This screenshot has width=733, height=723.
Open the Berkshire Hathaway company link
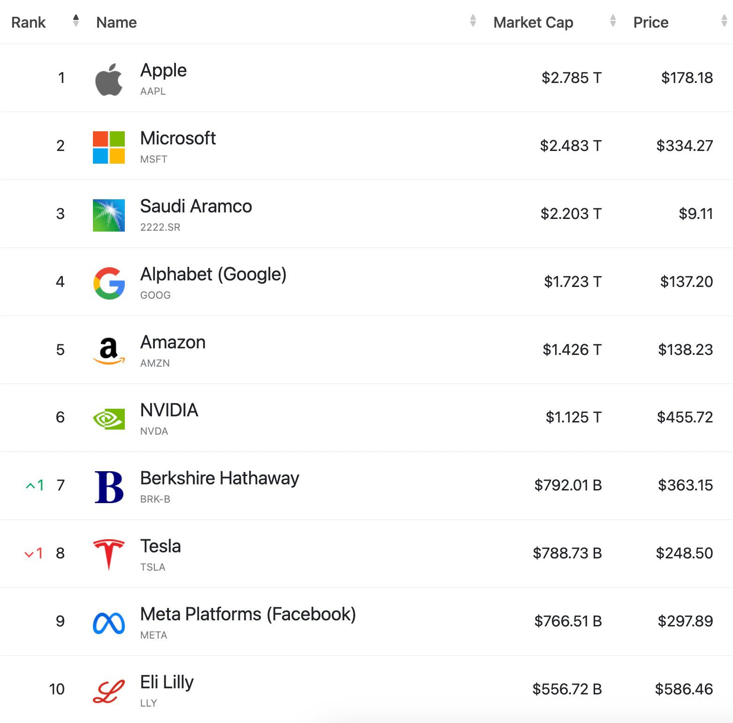tap(220, 478)
